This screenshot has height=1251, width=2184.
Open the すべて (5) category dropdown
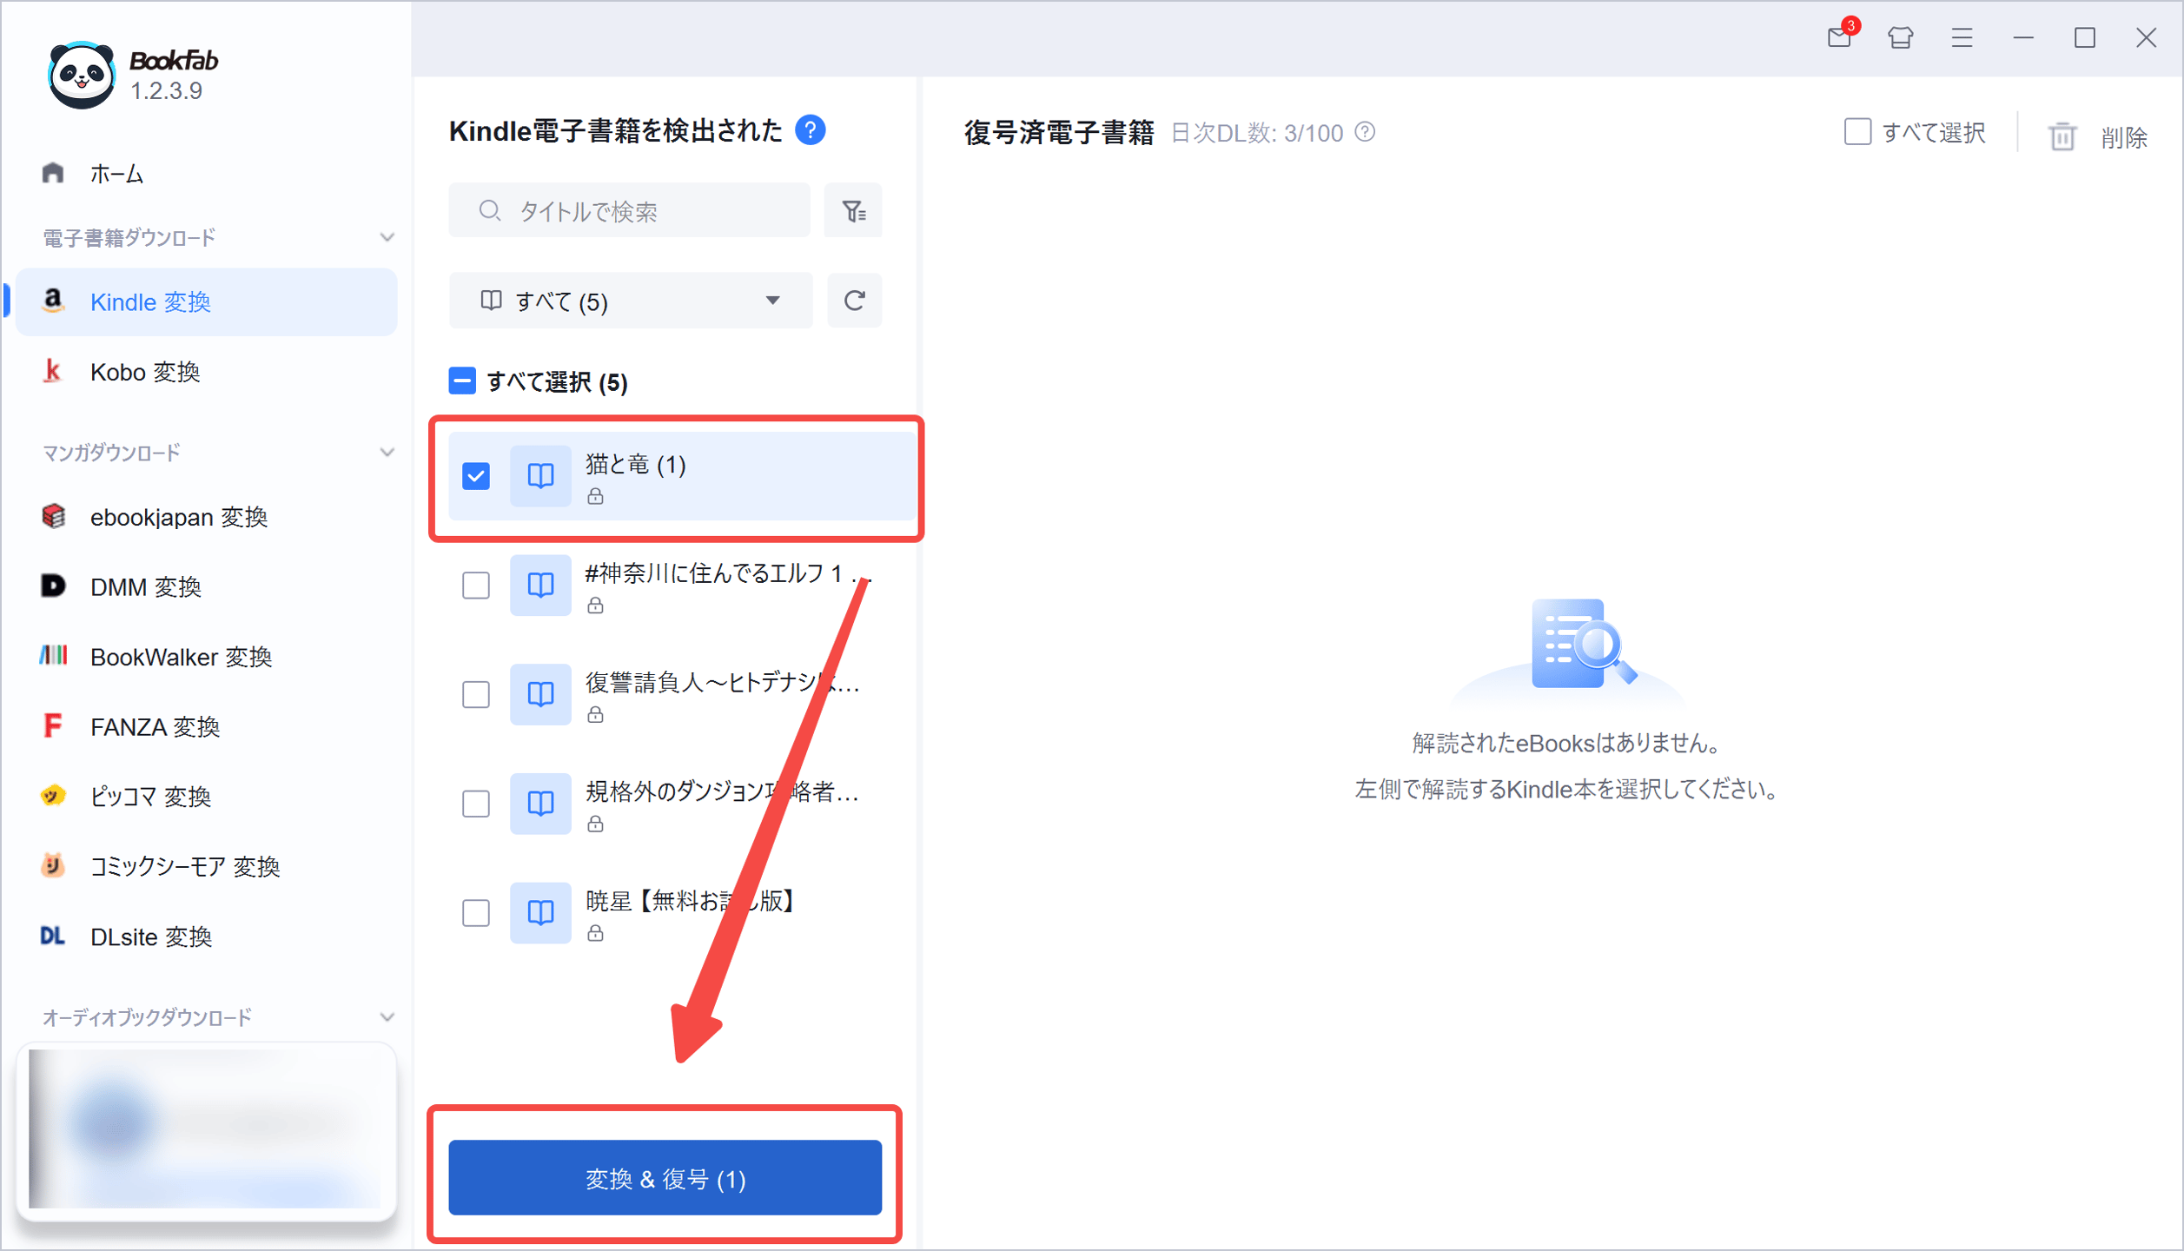[631, 301]
